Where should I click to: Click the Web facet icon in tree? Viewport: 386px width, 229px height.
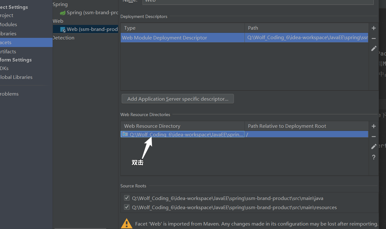pos(63,29)
